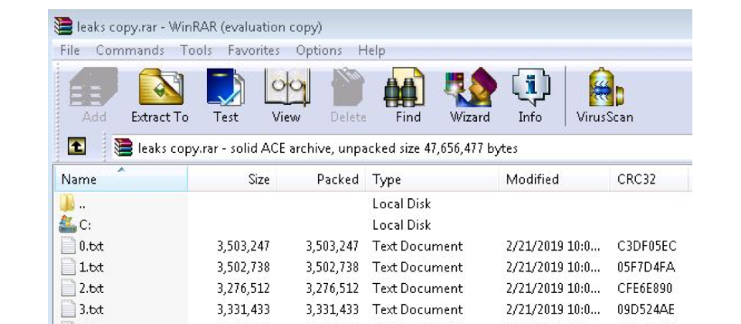Run the Test archive tool
The width and height of the screenshot is (741, 324).
pyautogui.click(x=225, y=96)
